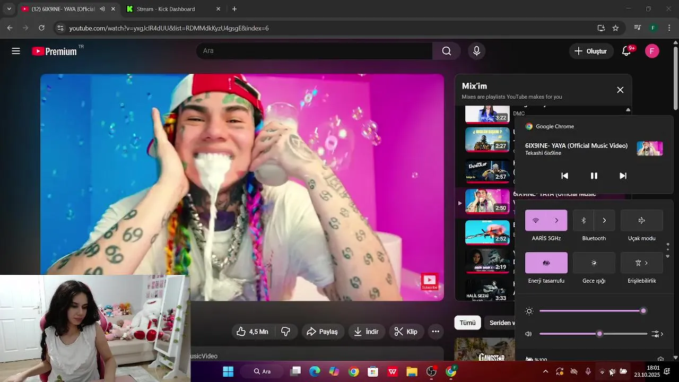Open Chrome three-dot menu
Screen dimensions: 679x382
point(669,28)
